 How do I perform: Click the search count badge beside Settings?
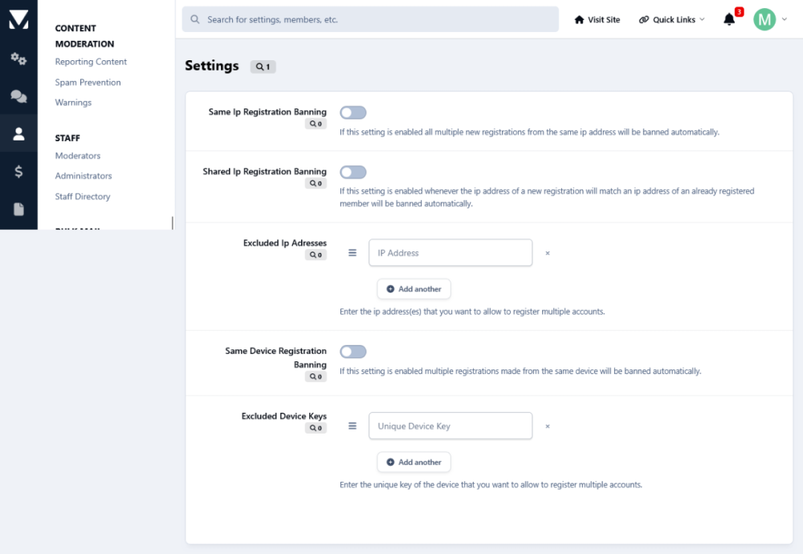click(263, 67)
